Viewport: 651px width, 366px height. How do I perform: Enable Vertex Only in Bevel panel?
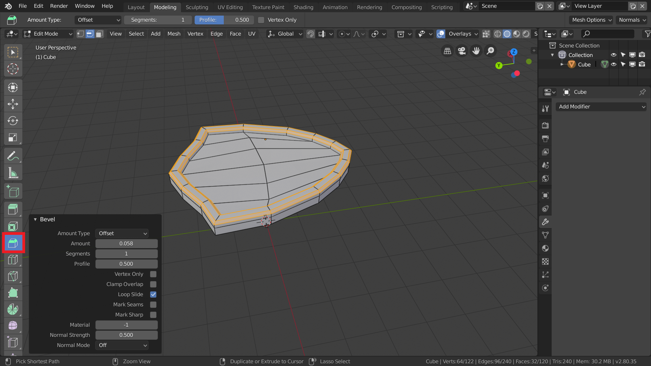(153, 274)
